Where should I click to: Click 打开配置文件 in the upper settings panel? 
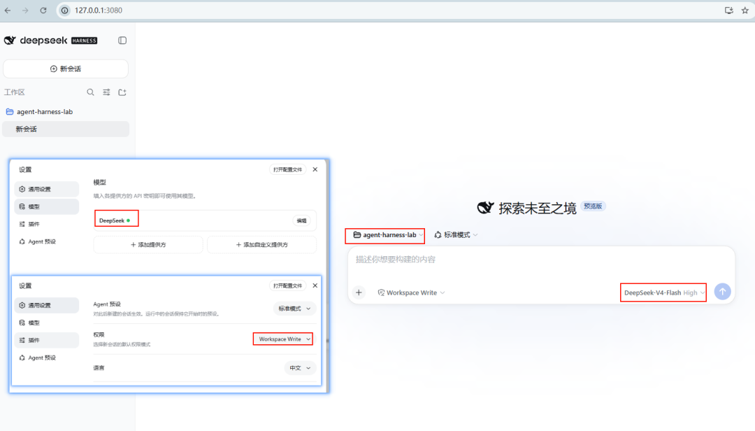pos(287,170)
